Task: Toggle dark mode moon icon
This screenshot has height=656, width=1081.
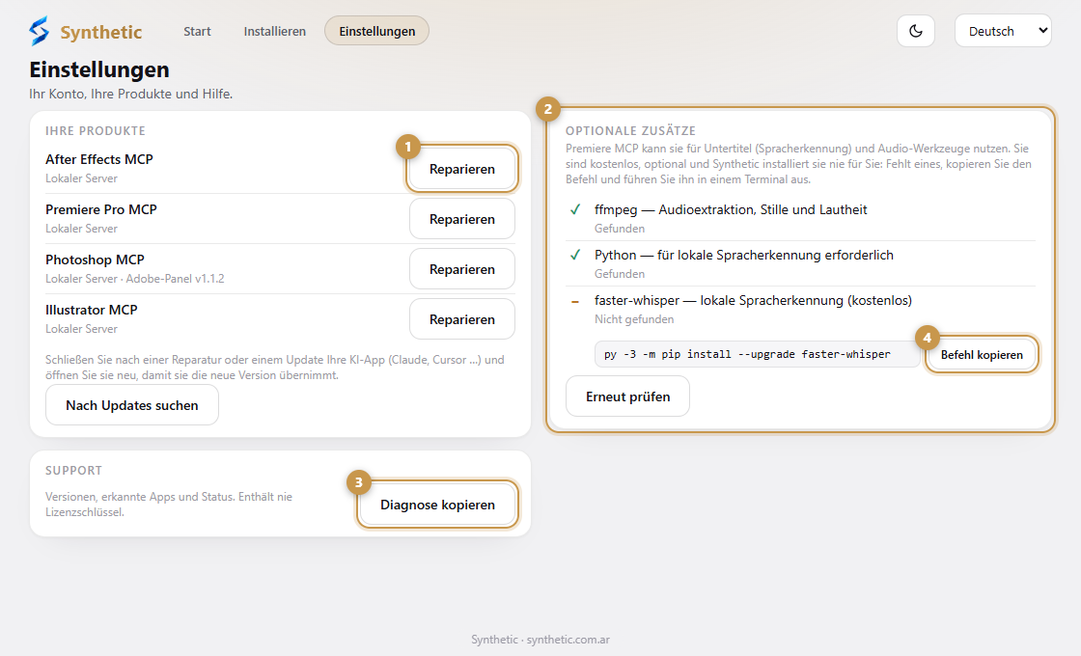Action: click(916, 31)
